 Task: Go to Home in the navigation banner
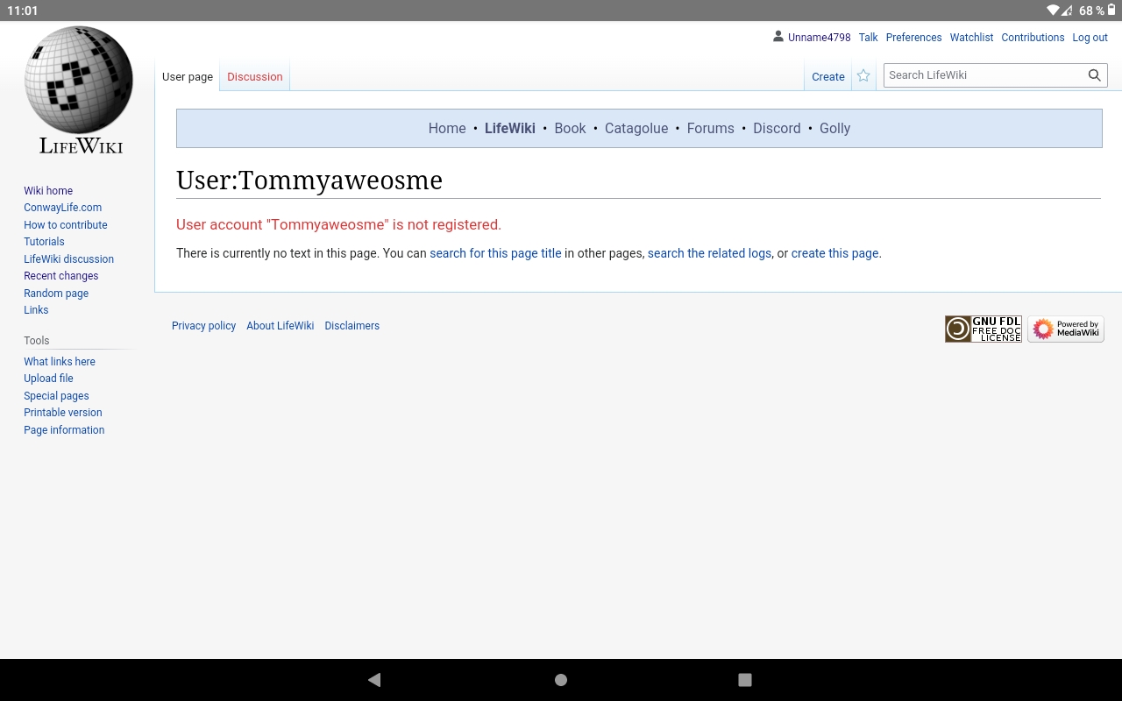pos(447,128)
